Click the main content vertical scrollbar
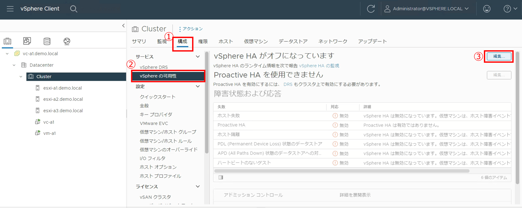 [x=517, y=118]
